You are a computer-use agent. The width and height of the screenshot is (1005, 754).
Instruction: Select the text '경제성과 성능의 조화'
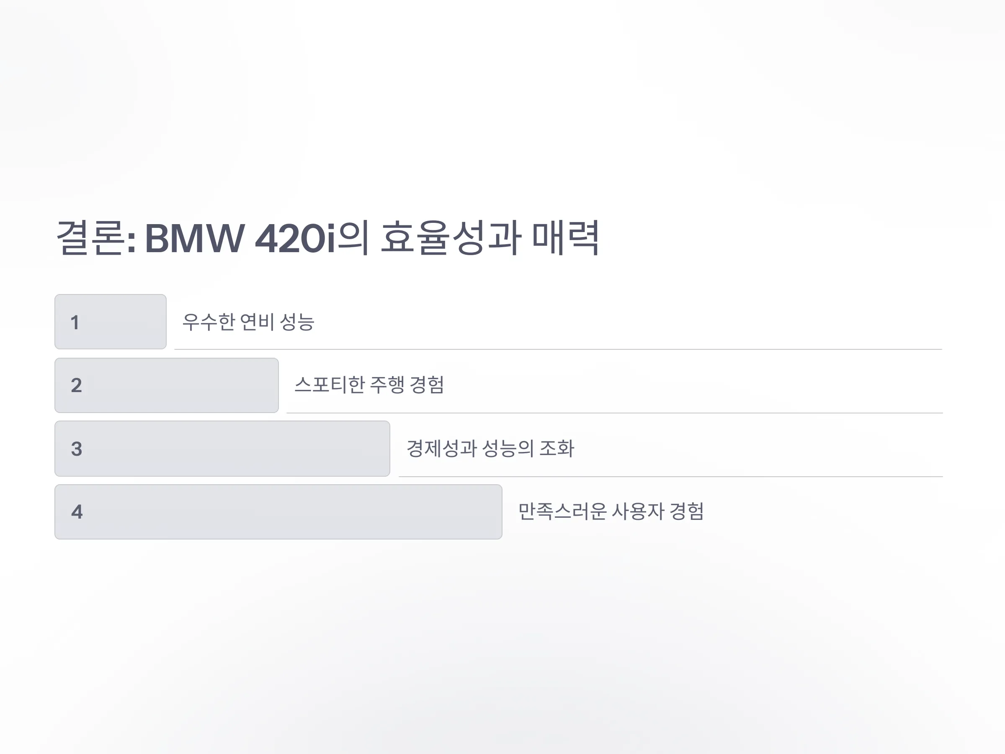[490, 448]
